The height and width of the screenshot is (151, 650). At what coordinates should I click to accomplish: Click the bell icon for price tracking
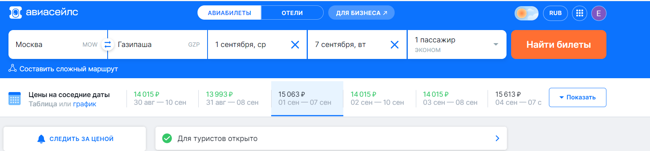pos(41,139)
